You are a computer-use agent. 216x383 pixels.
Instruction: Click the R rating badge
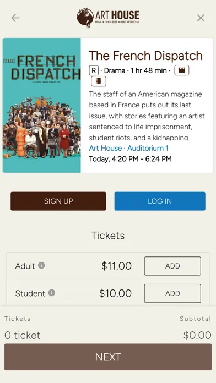point(94,71)
